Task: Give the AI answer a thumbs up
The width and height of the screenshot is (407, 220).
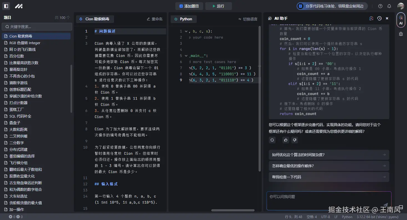Action: pyautogui.click(x=286, y=140)
